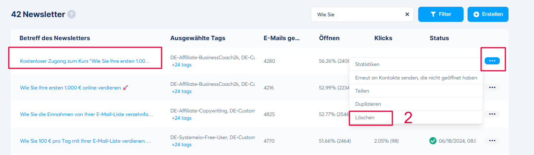Click the funnel icon on the Filter button
This screenshot has height=155, width=534.
(x=433, y=14)
